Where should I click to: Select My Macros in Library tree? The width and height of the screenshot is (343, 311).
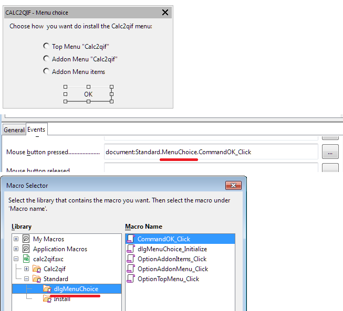point(48,239)
